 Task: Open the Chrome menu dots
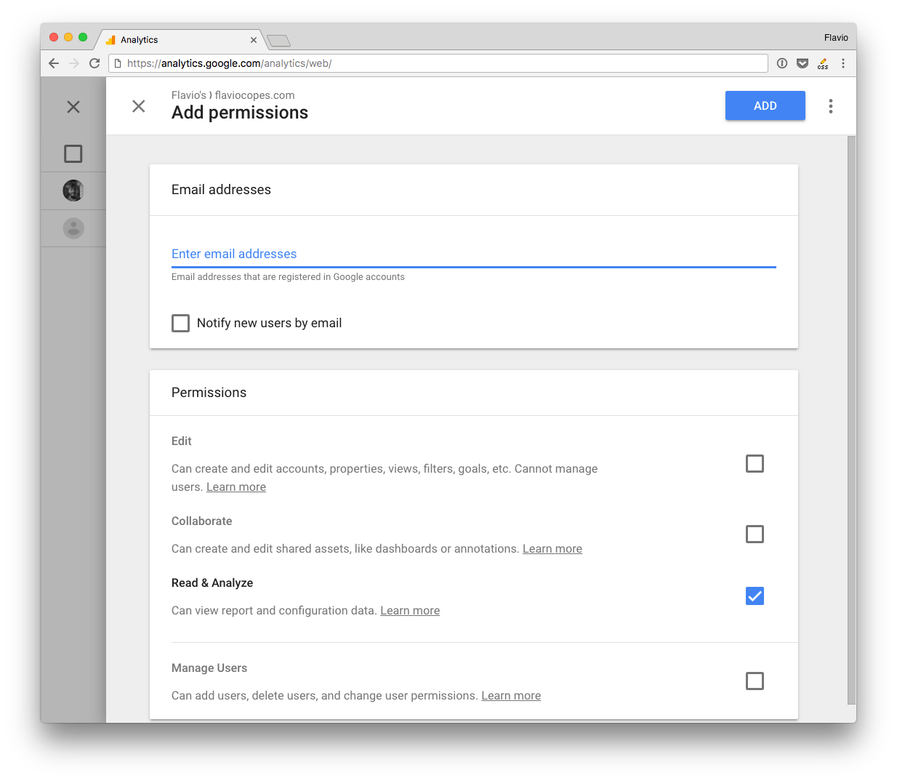[843, 63]
